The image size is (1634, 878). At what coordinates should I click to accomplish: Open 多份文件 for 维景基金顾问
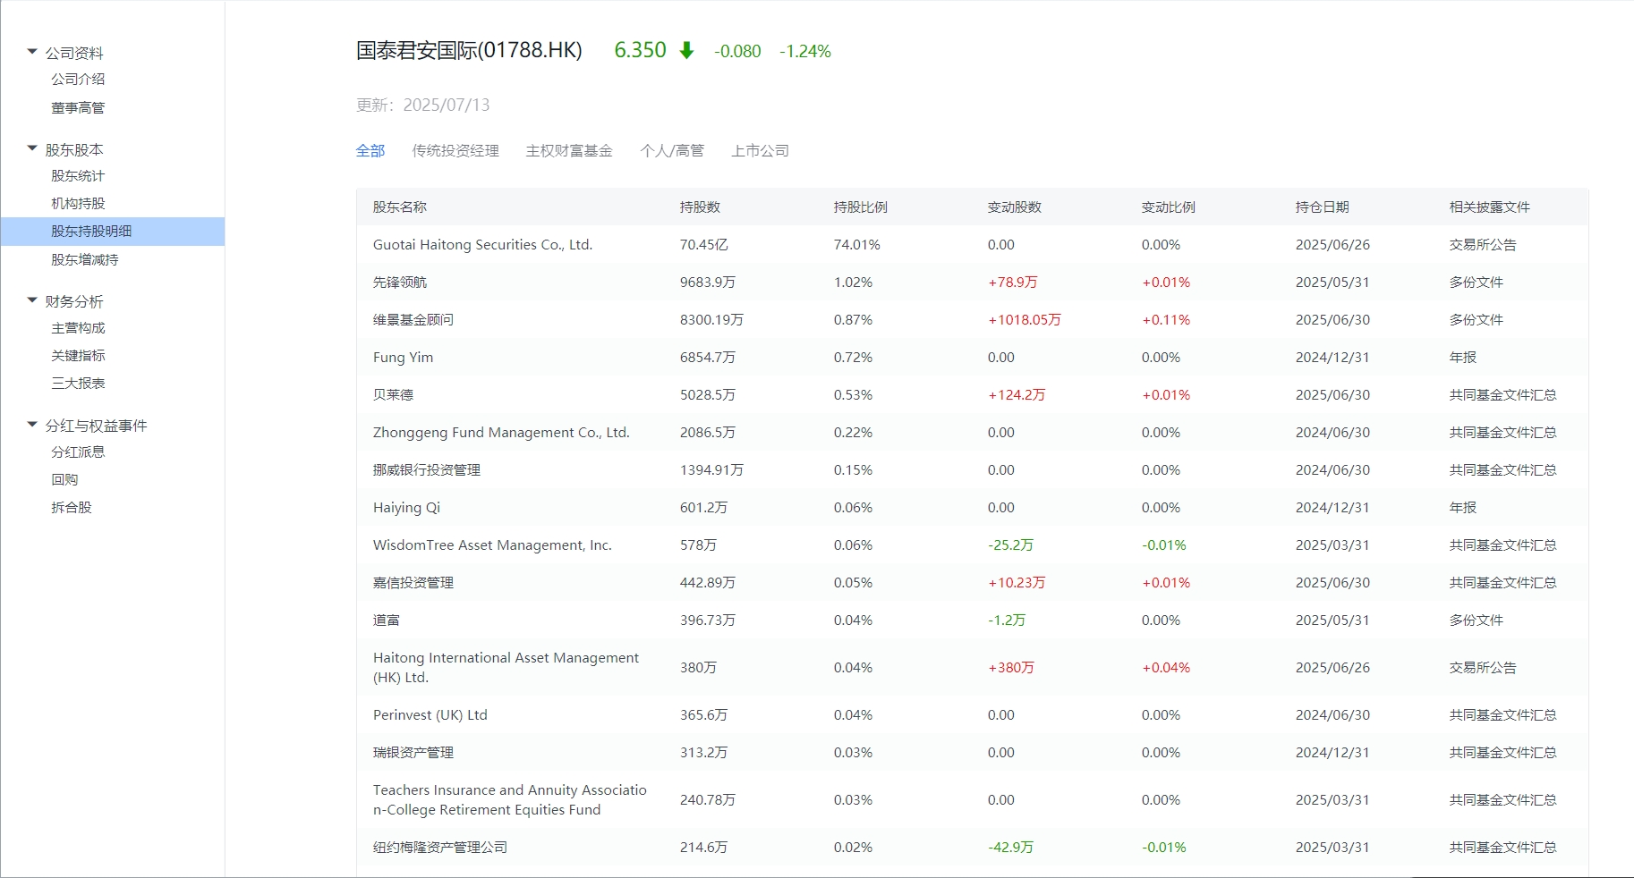1477,320
